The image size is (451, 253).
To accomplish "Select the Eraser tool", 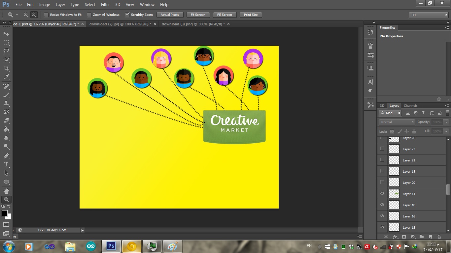I will click(x=6, y=121).
